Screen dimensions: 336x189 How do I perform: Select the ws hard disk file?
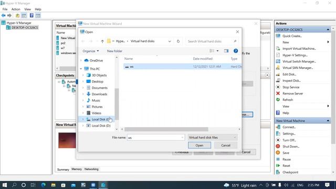coord(182,67)
